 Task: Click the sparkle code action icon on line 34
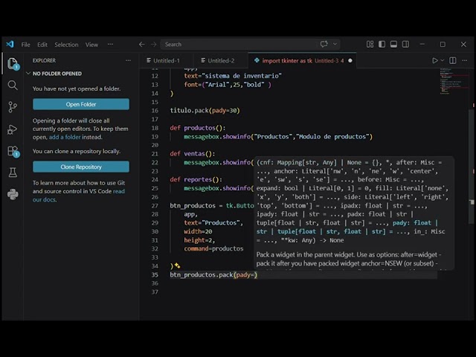click(x=177, y=266)
